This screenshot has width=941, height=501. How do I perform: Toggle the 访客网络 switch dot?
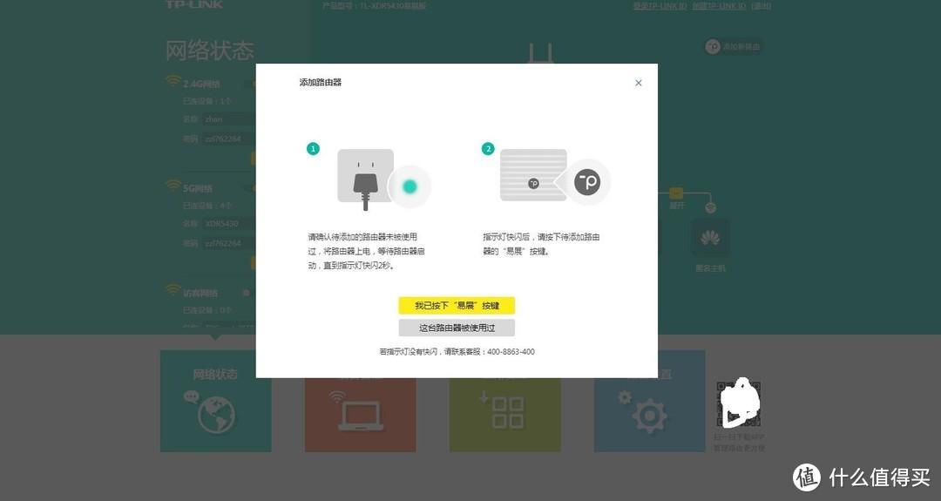click(246, 293)
